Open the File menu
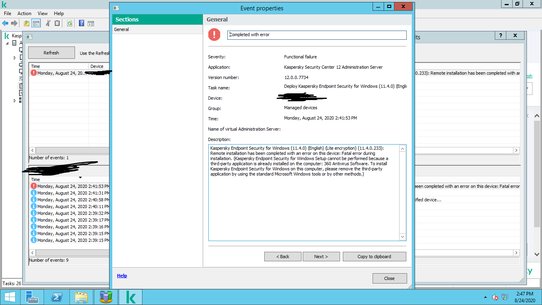542x305 pixels. 8,14
